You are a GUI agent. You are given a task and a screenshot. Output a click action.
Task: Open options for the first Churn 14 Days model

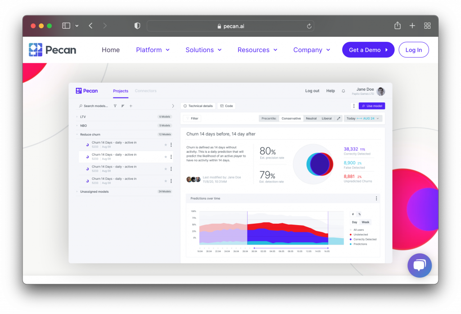click(x=171, y=145)
